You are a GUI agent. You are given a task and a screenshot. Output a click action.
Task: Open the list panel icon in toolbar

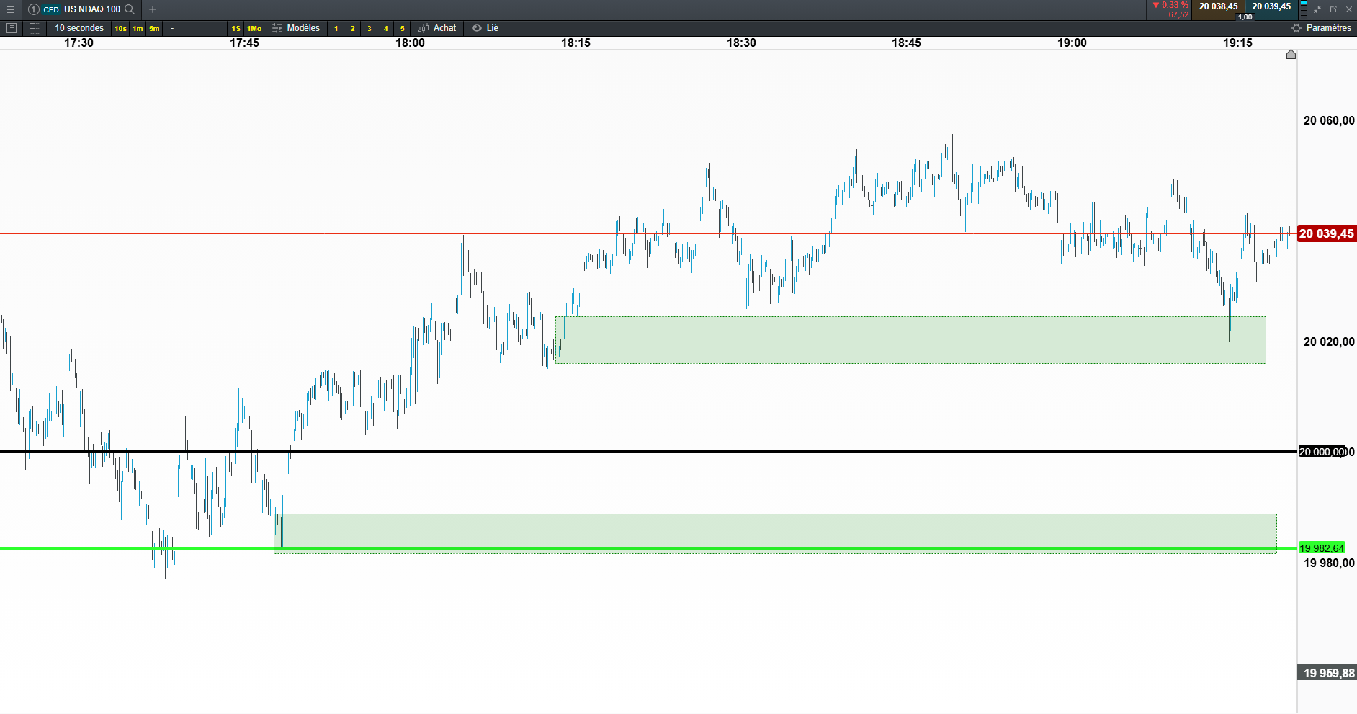point(12,28)
